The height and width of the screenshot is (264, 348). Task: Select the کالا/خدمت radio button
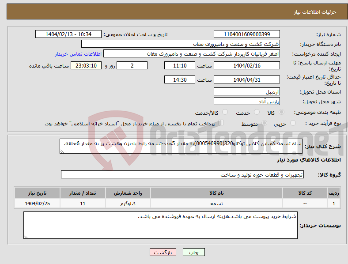pyautogui.click(x=225, y=112)
